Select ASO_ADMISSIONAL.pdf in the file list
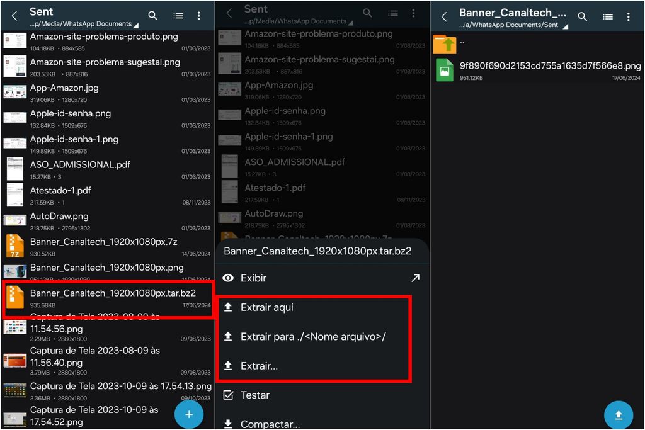645x430 pixels. coord(80,164)
